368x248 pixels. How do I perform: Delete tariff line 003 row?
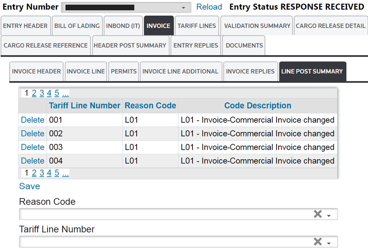32,147
